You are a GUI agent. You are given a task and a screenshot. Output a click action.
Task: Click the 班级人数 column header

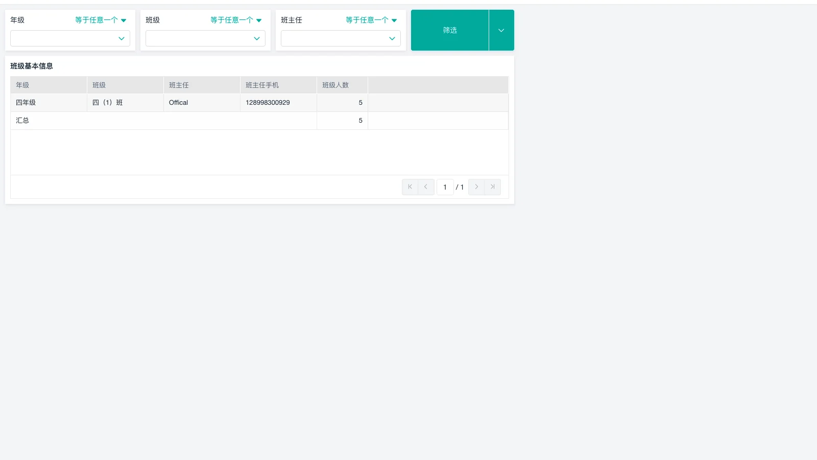(x=335, y=85)
